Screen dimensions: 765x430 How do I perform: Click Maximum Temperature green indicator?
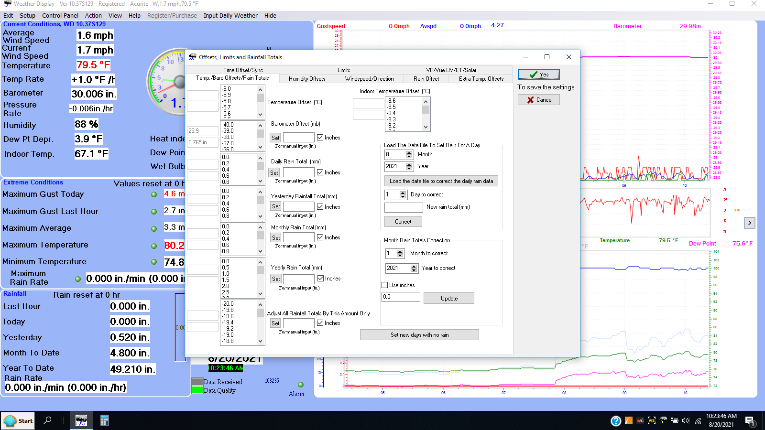(154, 246)
